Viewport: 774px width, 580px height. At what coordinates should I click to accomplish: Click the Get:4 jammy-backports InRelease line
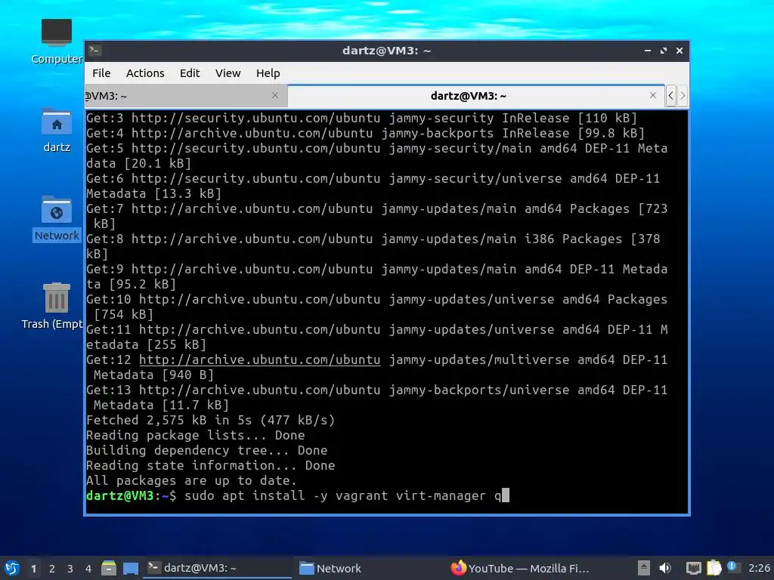(x=366, y=133)
